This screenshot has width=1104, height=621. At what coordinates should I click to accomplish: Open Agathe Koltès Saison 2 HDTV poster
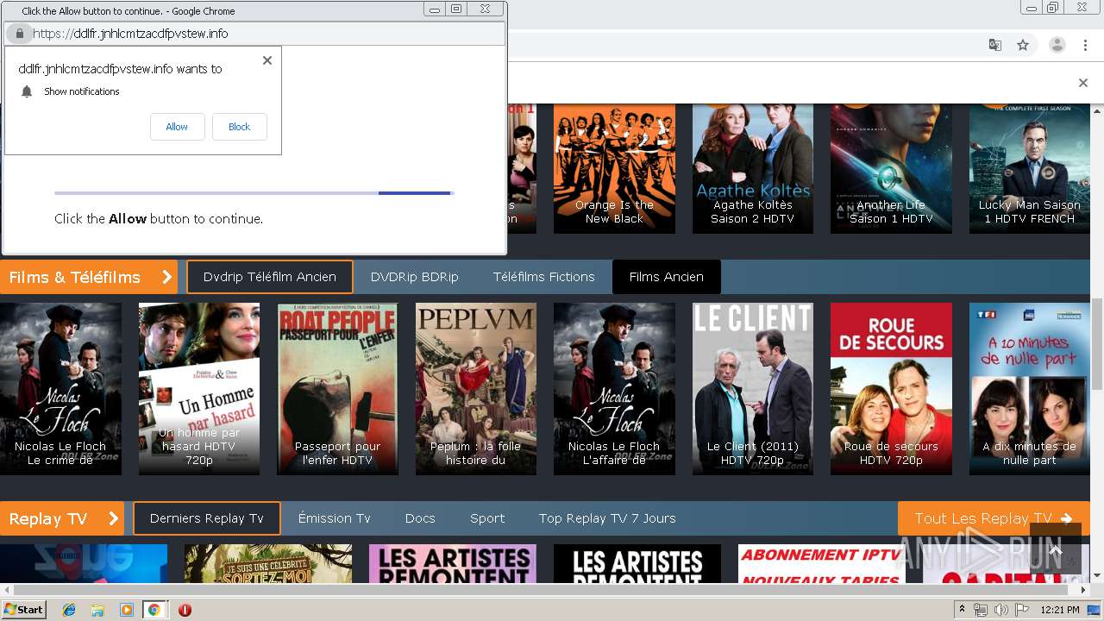coord(753,168)
